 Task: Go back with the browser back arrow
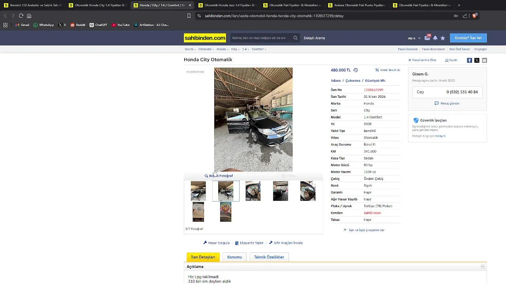pos(5,16)
